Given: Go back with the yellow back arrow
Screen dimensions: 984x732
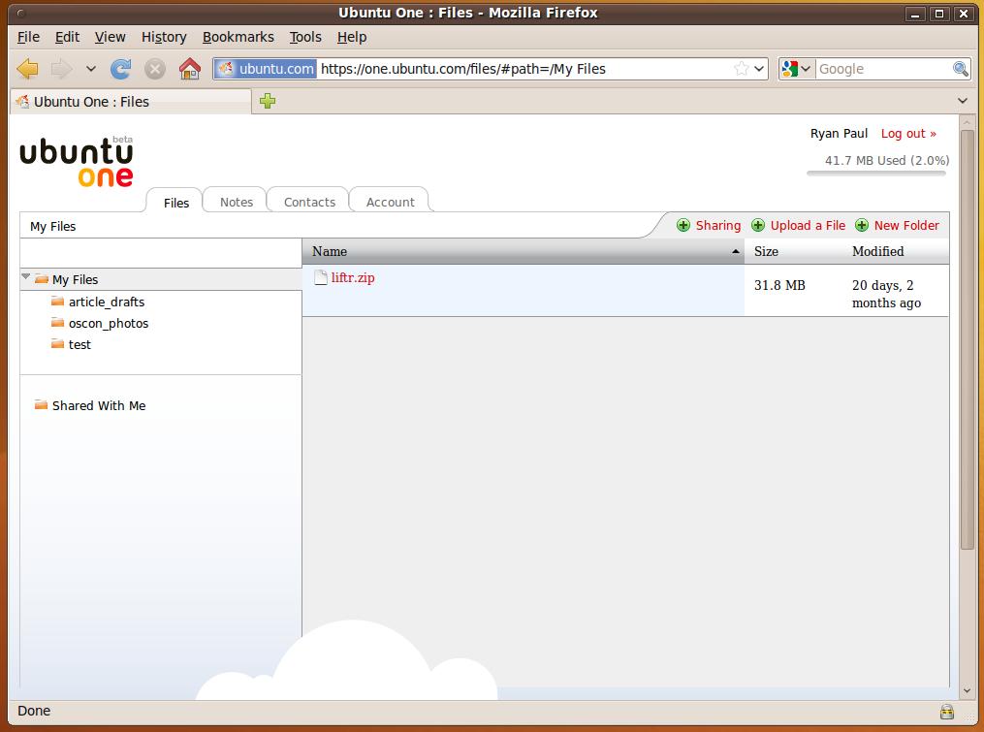Looking at the screenshot, I should pos(27,69).
